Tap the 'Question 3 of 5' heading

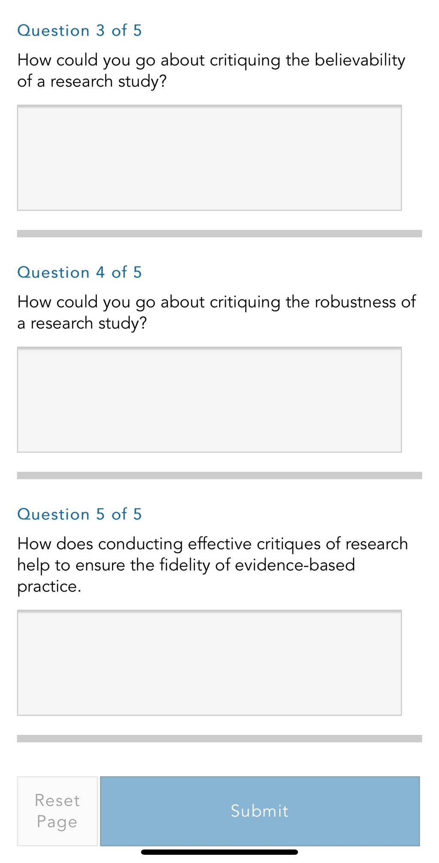[79, 30]
